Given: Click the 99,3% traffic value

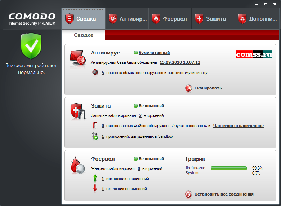Looking at the screenshot, I should 257,168.
